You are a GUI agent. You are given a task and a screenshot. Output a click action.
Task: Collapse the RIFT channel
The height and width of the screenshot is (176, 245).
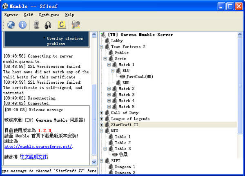(102, 160)
